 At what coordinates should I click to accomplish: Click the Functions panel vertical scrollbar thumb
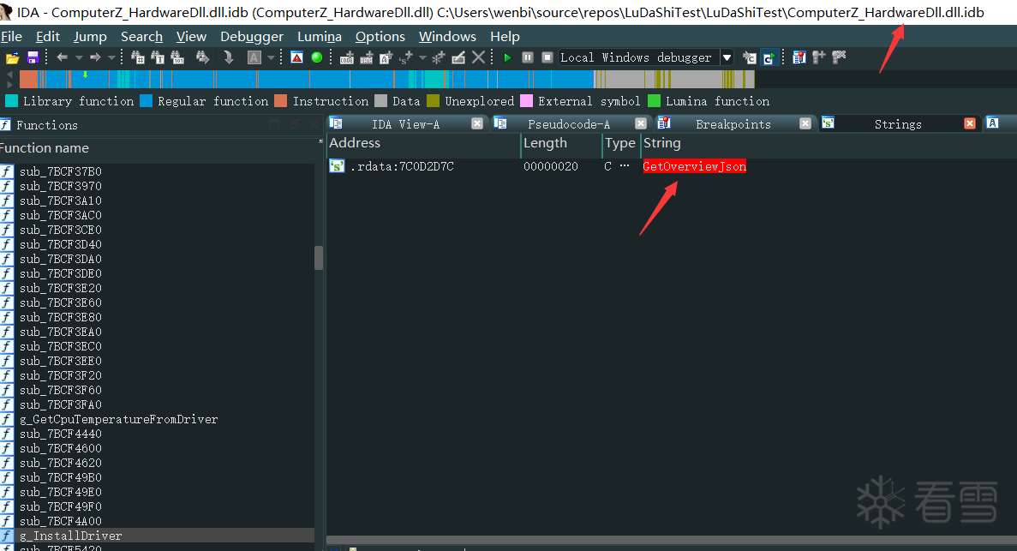[319, 258]
